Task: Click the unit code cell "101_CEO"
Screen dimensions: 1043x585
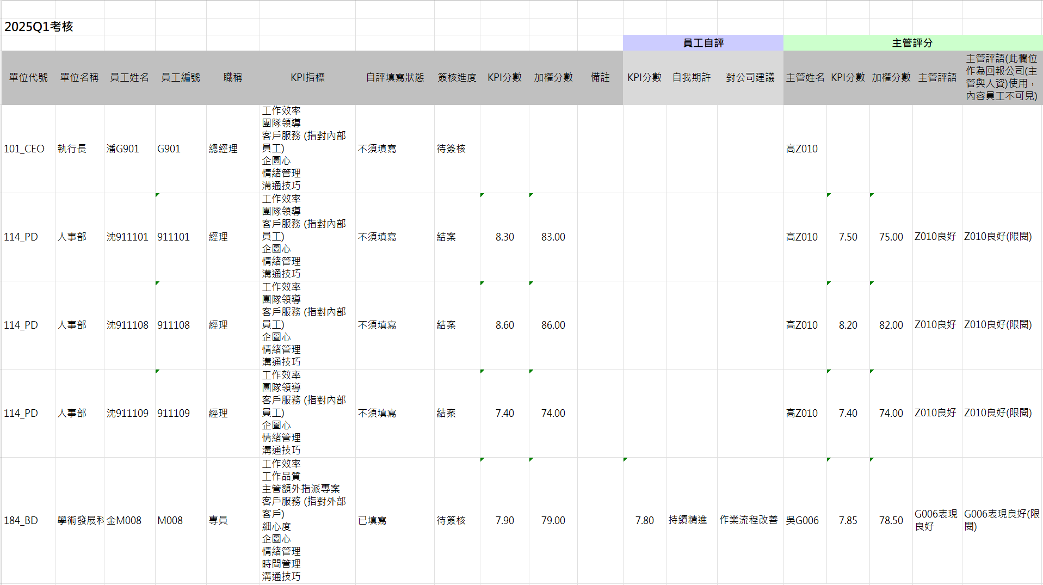Action: 24,149
